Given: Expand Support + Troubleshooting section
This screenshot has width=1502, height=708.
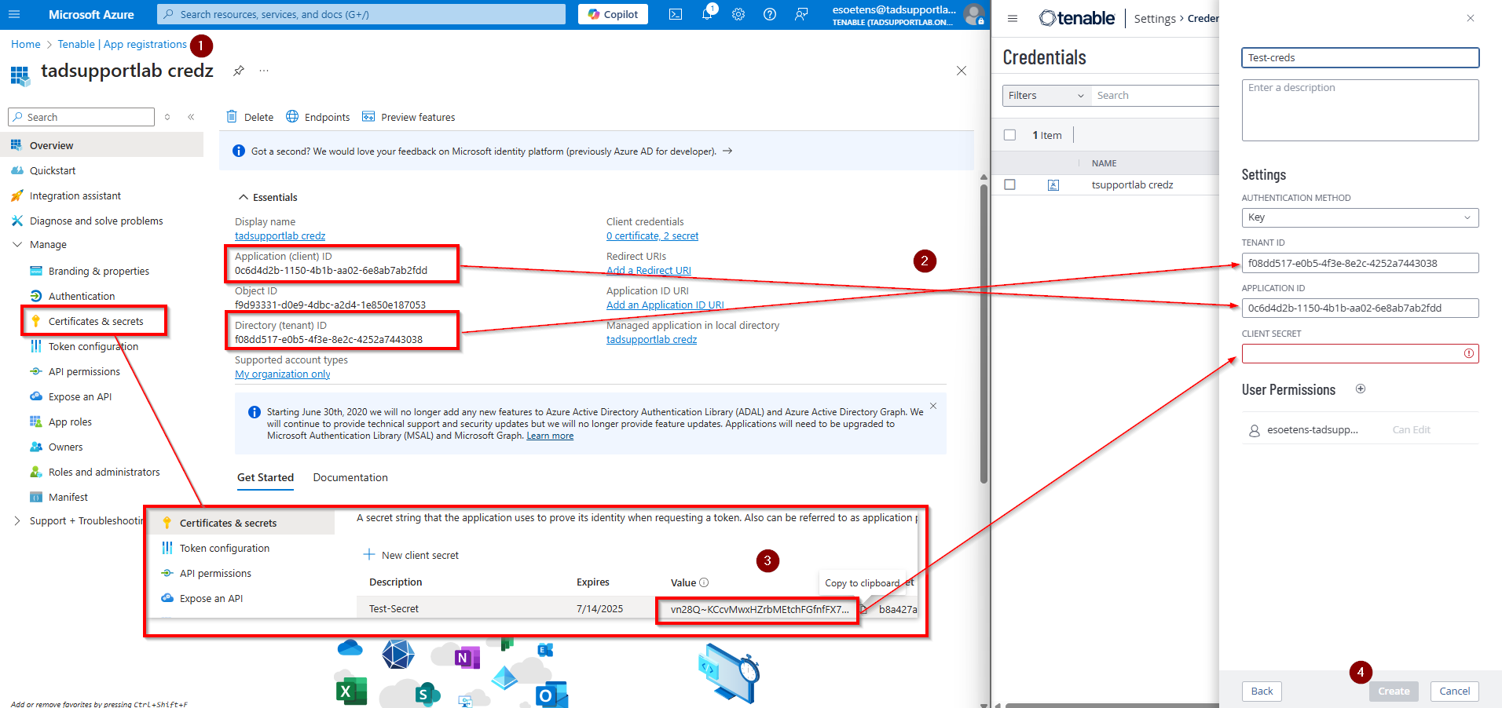Looking at the screenshot, I should click(x=17, y=520).
